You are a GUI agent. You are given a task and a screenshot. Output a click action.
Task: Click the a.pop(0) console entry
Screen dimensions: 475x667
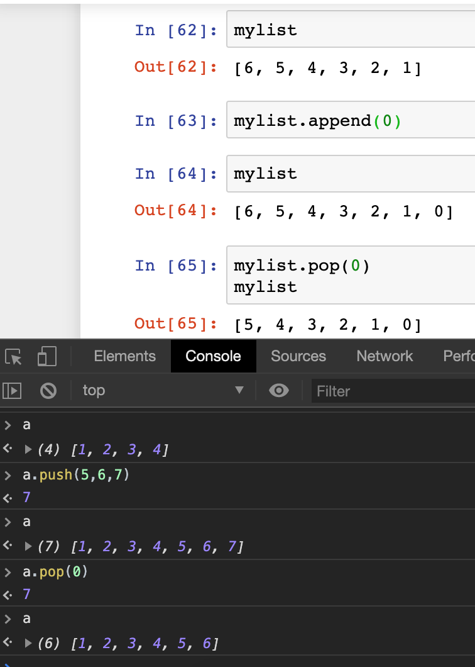coord(55,571)
